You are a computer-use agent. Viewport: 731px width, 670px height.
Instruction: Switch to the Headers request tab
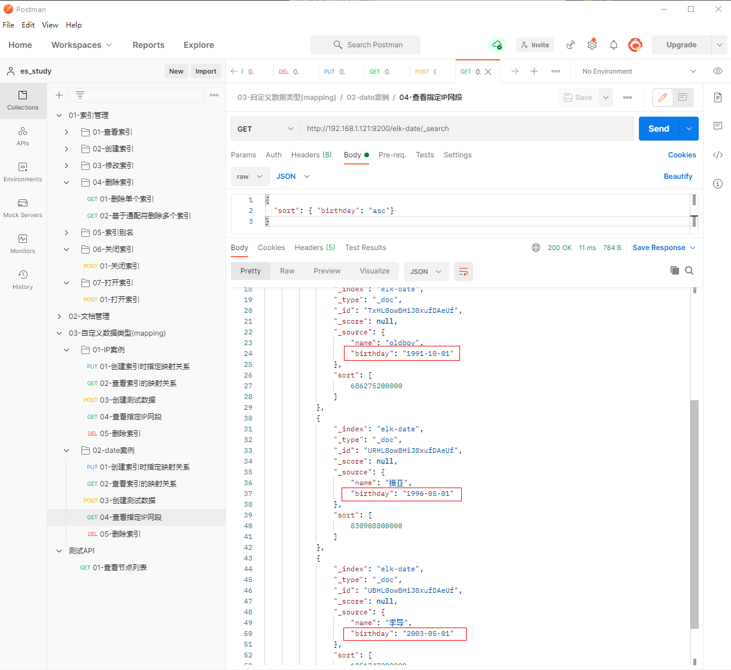(311, 155)
